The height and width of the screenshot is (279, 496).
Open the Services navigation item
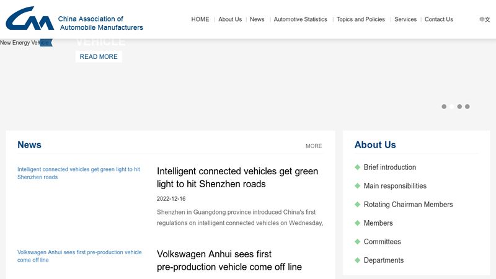pos(405,19)
